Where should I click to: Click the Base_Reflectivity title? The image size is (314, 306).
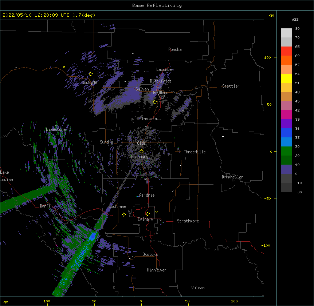tap(157, 5)
